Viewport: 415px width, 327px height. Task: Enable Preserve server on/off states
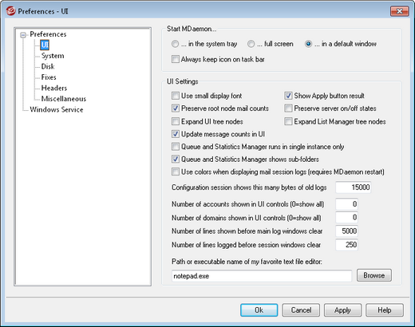[288, 108]
